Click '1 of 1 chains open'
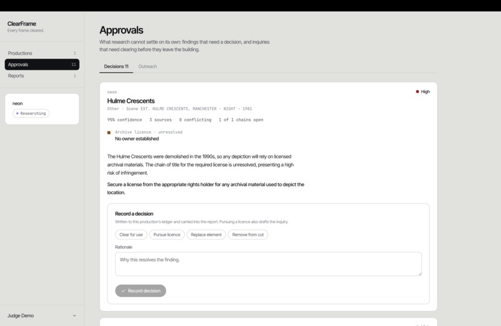 click(x=241, y=119)
